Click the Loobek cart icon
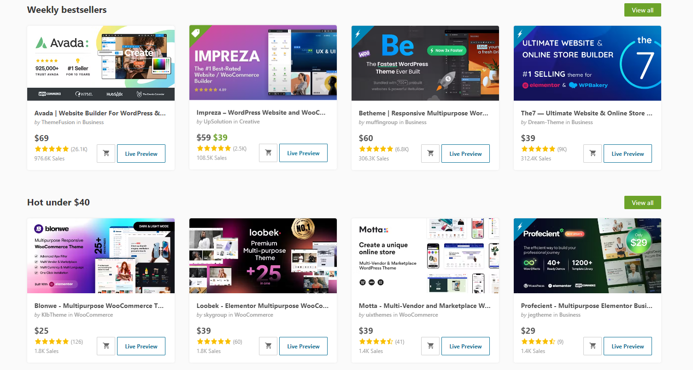The height and width of the screenshot is (370, 693). [268, 346]
